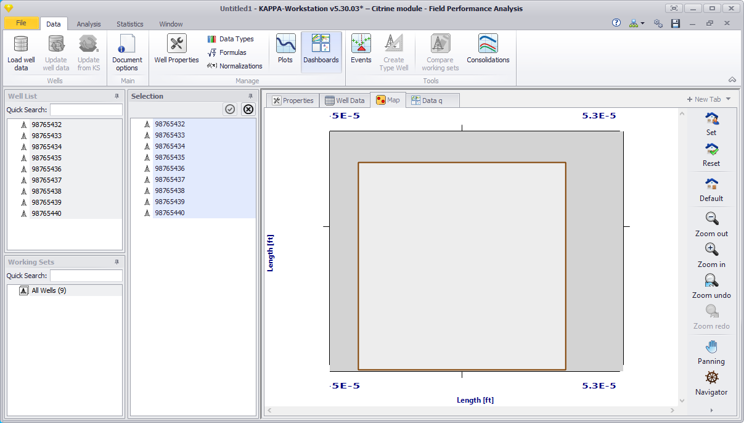
Task: Open New Tab dropdown arrow
Action: tap(728, 99)
